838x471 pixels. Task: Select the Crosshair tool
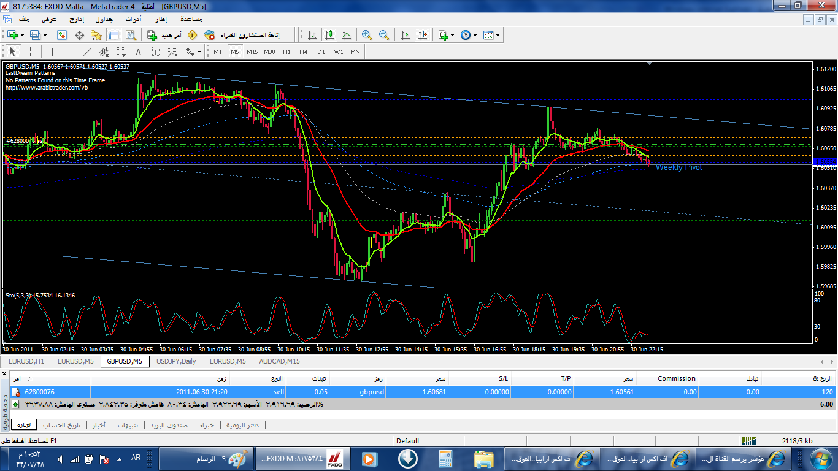tap(29, 52)
